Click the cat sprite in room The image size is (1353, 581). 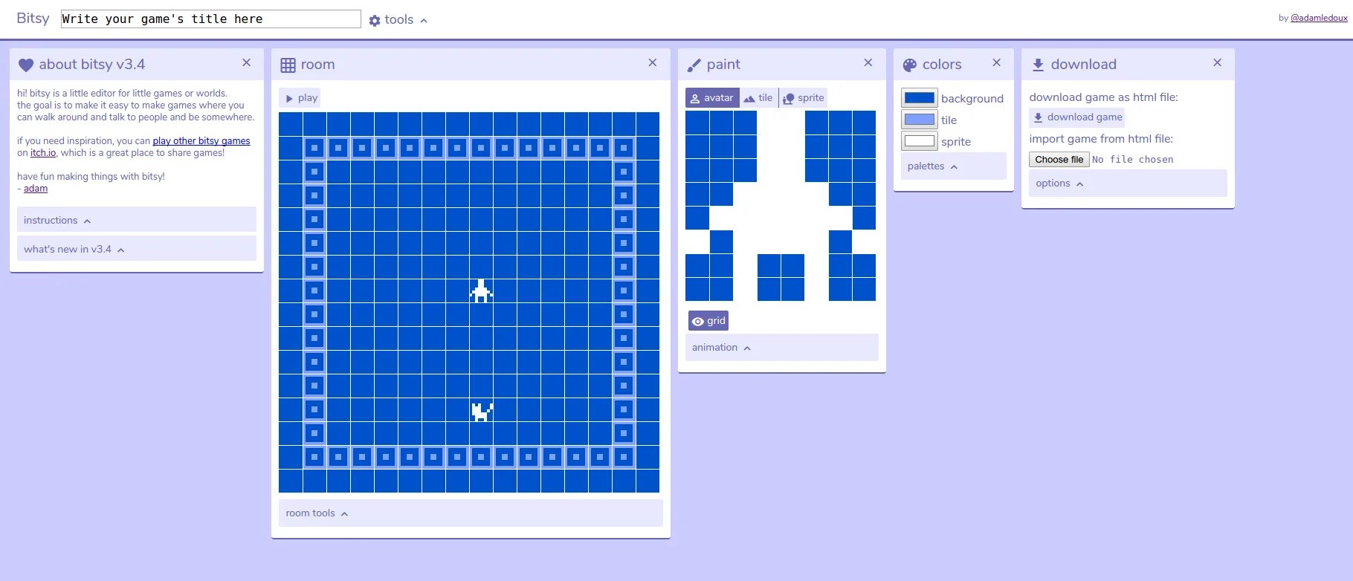coord(482,411)
